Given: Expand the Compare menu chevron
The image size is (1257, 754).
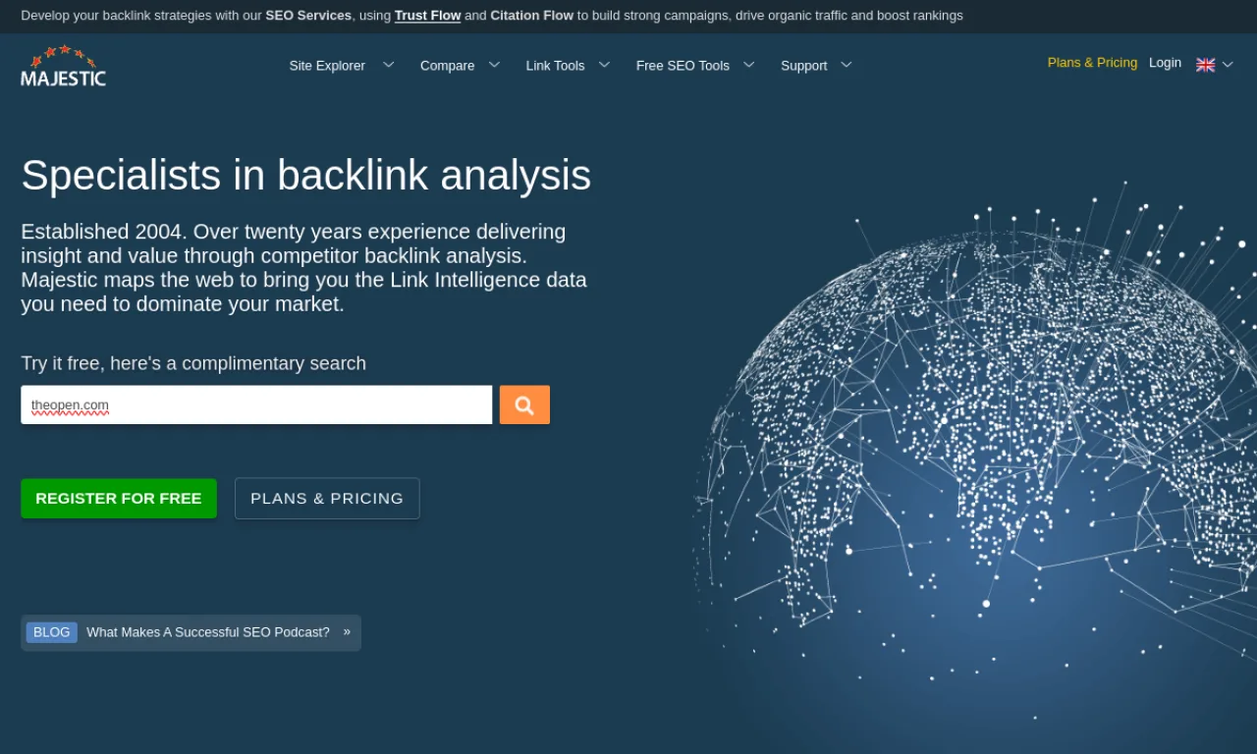Looking at the screenshot, I should tap(494, 65).
